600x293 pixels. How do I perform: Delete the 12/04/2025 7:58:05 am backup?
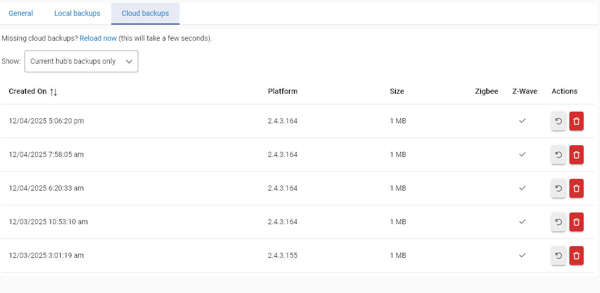tap(576, 155)
